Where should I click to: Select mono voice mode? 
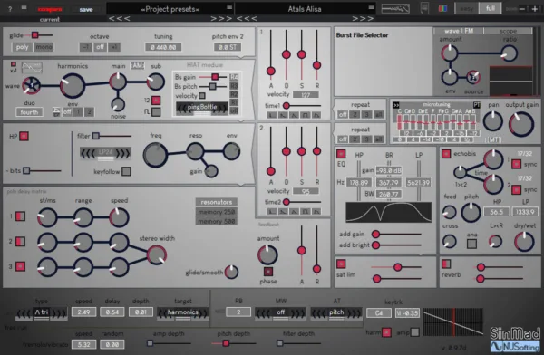pos(44,47)
